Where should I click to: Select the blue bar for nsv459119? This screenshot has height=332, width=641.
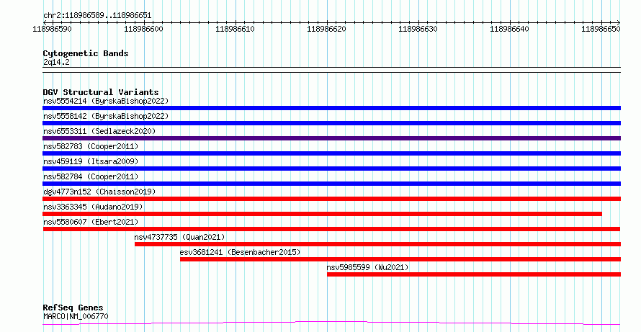pyautogui.click(x=331, y=169)
